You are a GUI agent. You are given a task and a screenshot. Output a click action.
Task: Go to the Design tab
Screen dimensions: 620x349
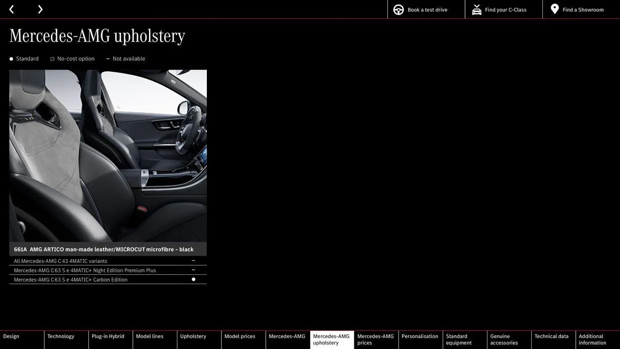(x=11, y=337)
